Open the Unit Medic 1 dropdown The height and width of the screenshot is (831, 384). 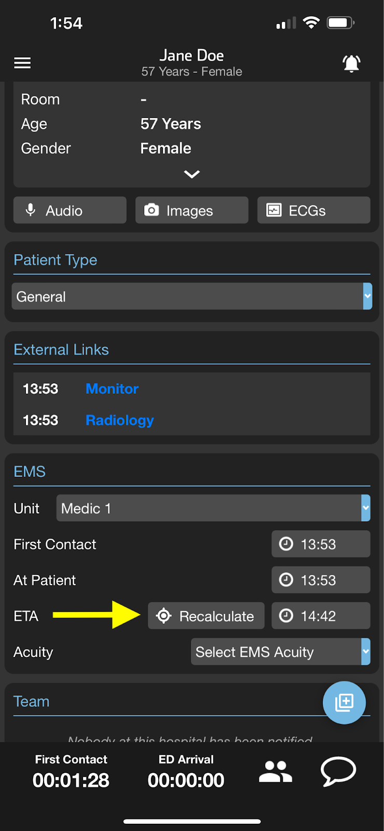tap(213, 508)
